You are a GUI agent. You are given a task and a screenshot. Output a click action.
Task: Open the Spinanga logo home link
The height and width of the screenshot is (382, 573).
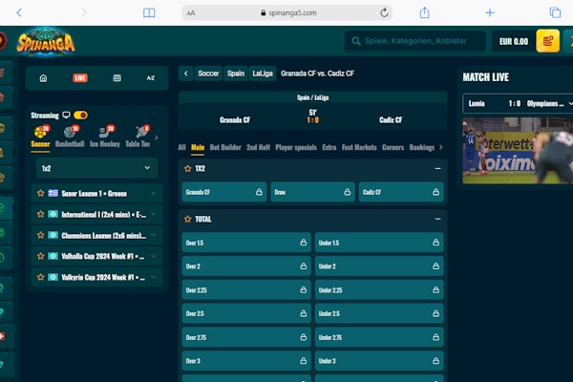tap(46, 42)
